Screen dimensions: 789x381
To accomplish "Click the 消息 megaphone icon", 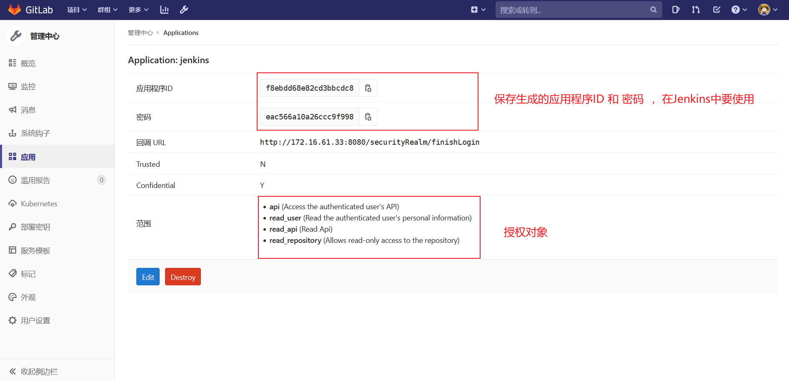I will pos(13,109).
